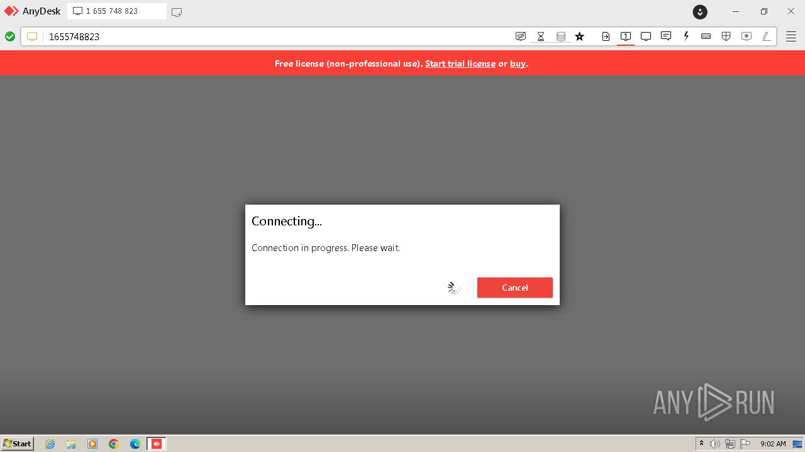805x452 pixels.
Task: Open the actions lightning bolt menu
Action: pyautogui.click(x=686, y=36)
